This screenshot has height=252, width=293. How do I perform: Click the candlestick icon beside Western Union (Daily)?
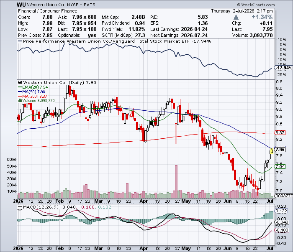20,82
